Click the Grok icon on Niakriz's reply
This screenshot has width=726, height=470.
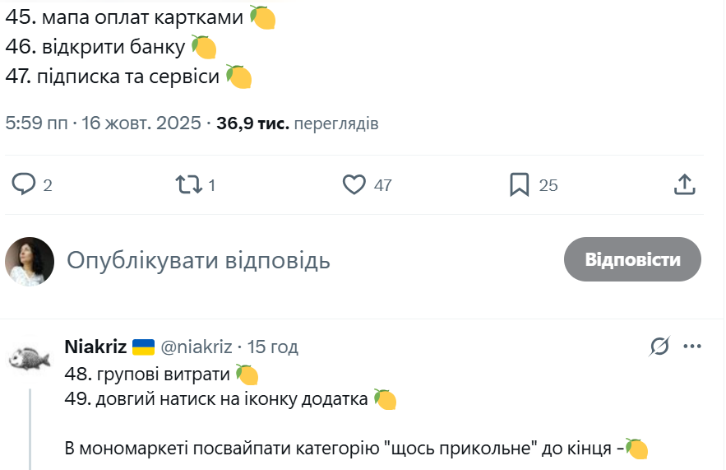(659, 347)
